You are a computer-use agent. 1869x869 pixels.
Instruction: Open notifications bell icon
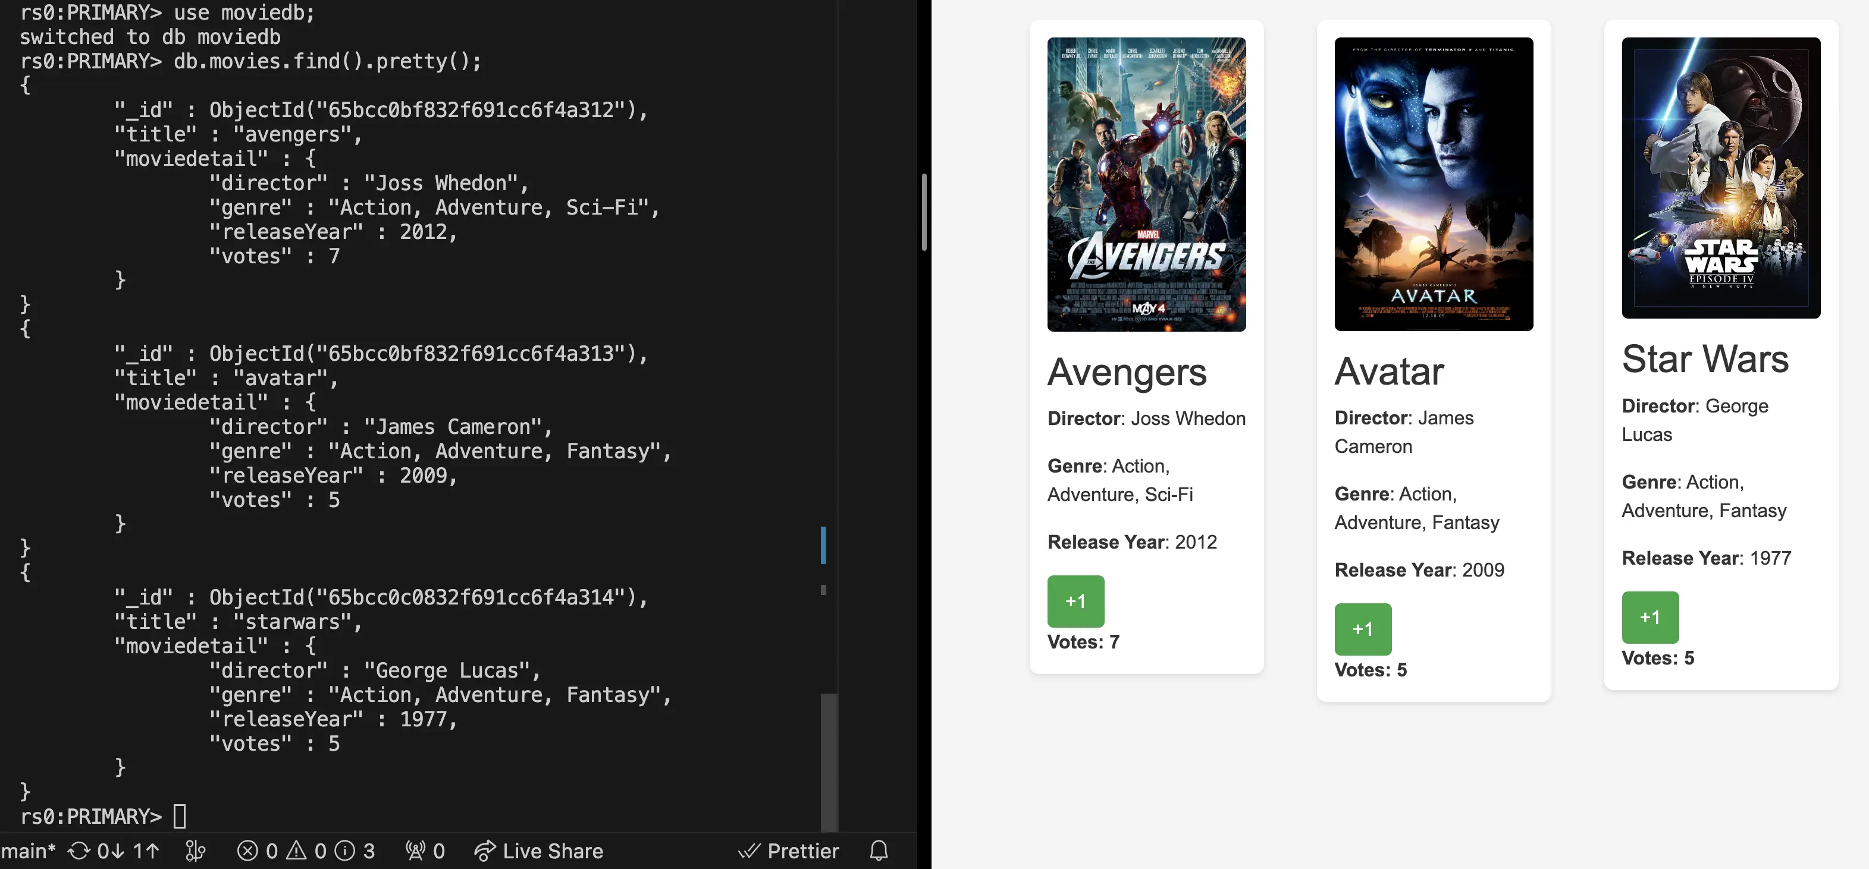coord(879,851)
